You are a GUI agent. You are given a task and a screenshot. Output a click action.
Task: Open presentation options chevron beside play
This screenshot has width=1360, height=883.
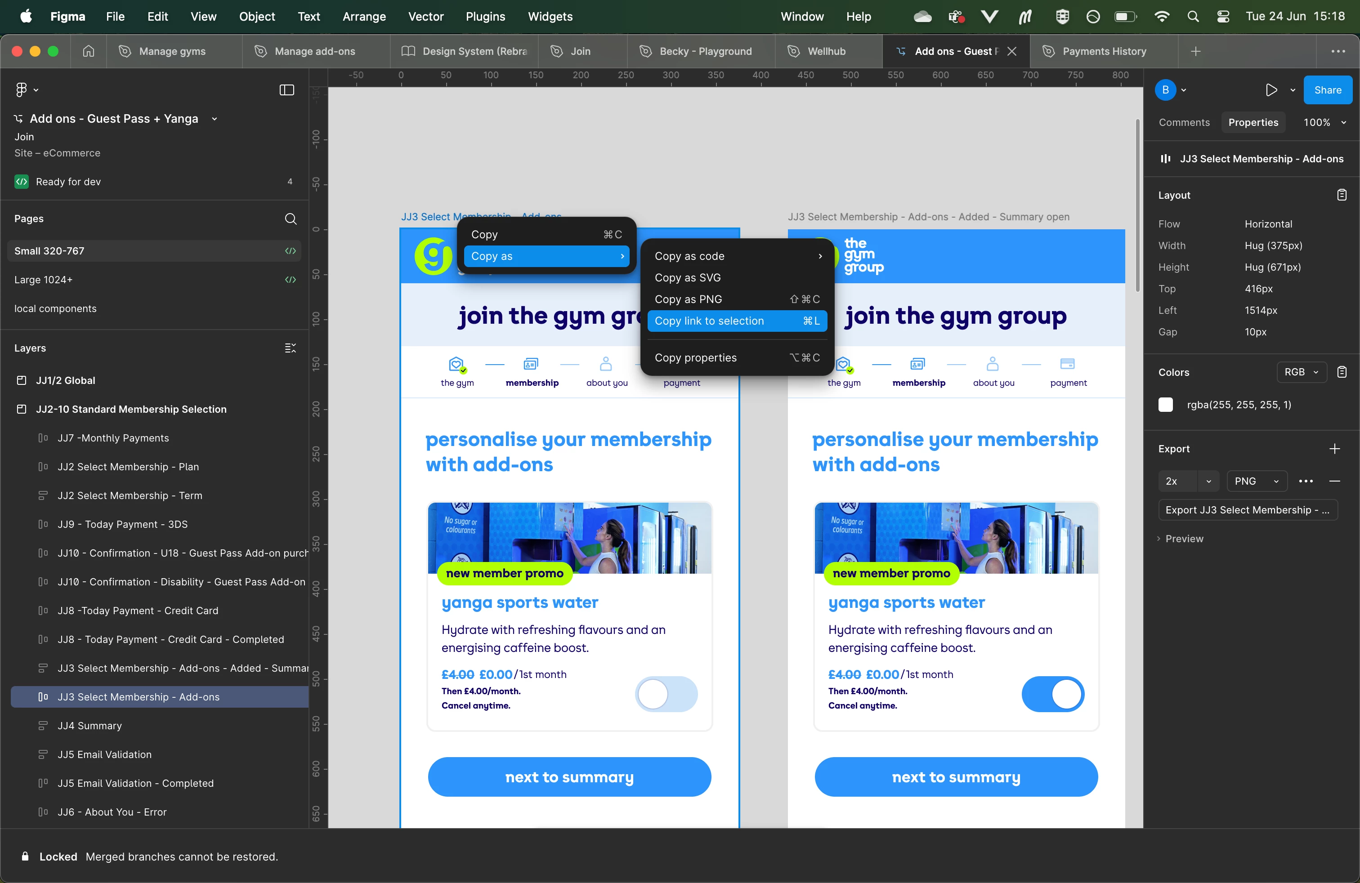1293,90
